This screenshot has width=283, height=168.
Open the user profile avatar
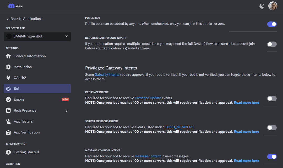click(273, 6)
